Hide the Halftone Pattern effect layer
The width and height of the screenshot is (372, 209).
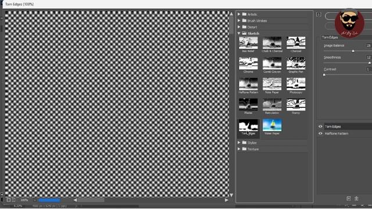point(320,134)
